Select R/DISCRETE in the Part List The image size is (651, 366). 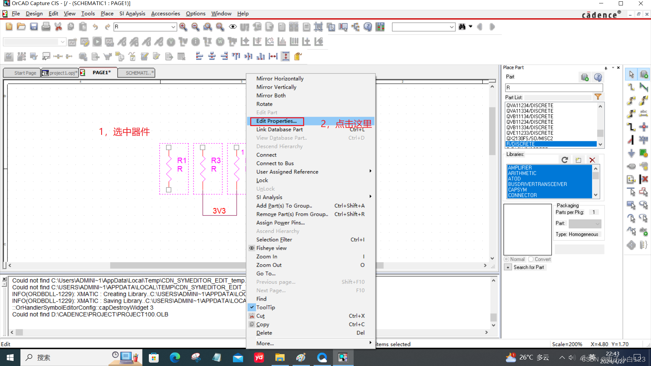click(551, 144)
